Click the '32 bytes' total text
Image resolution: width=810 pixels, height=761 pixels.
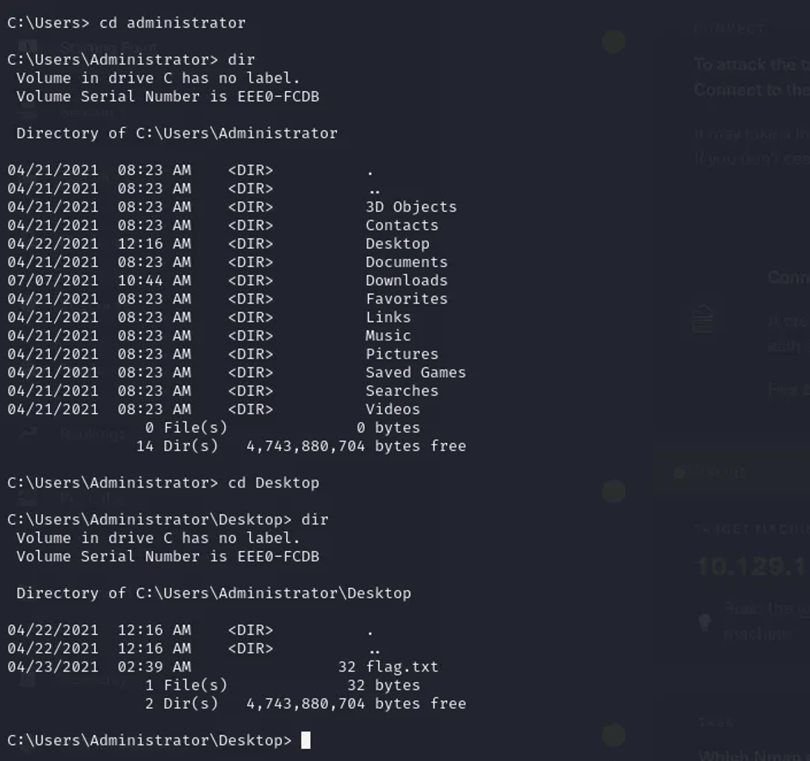click(384, 685)
